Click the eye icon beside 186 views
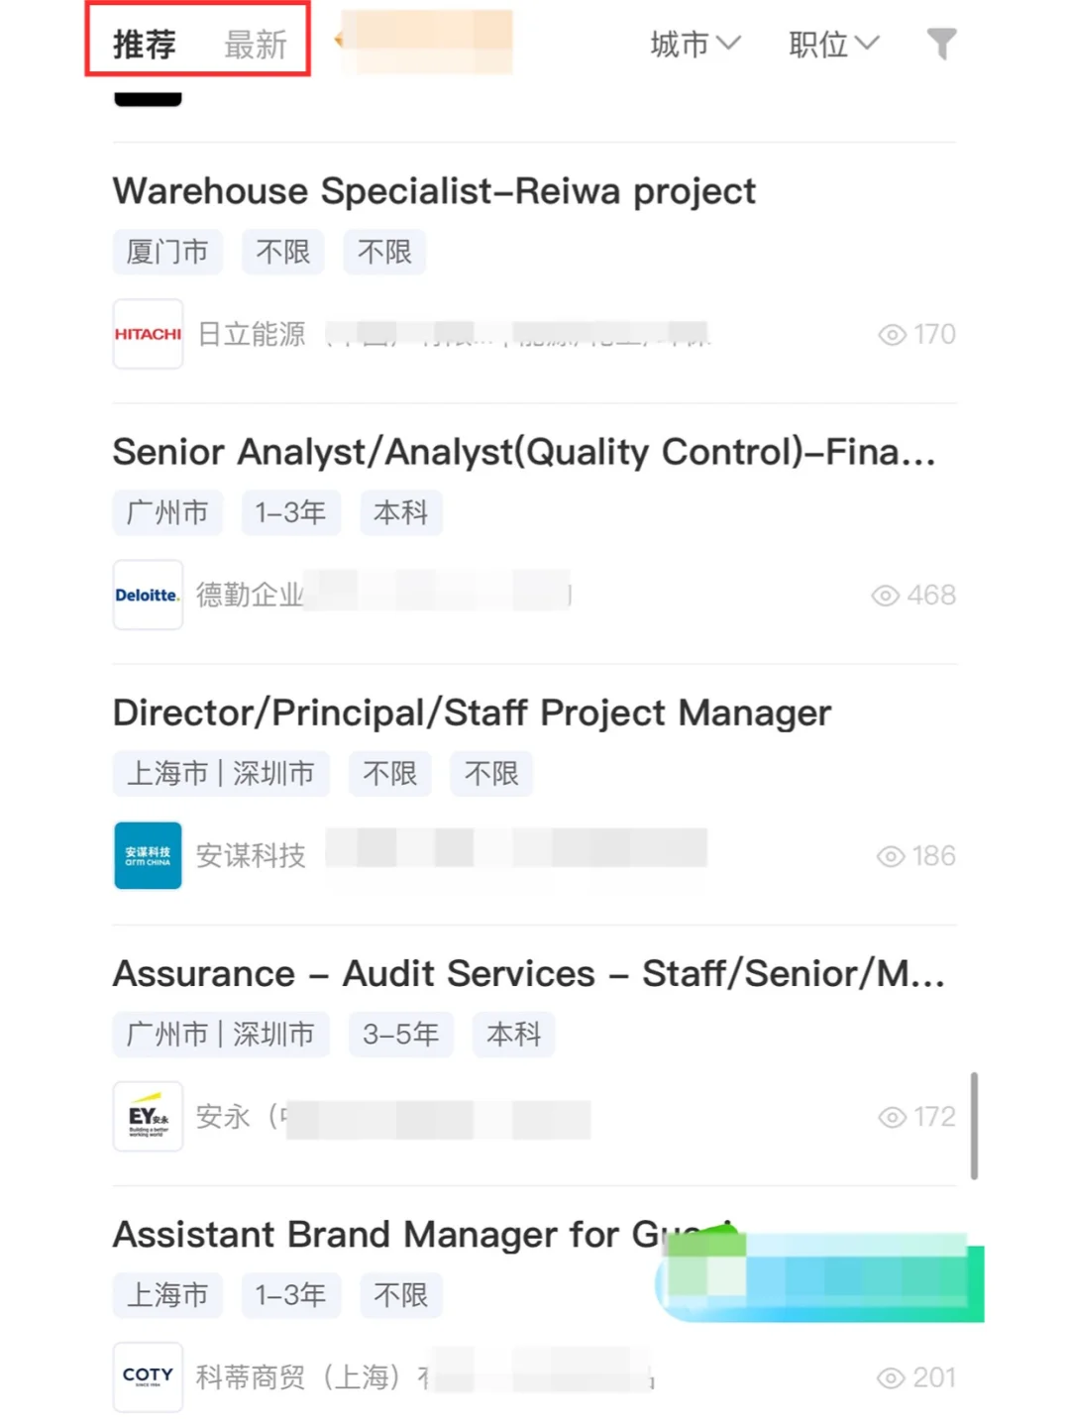 tap(891, 856)
